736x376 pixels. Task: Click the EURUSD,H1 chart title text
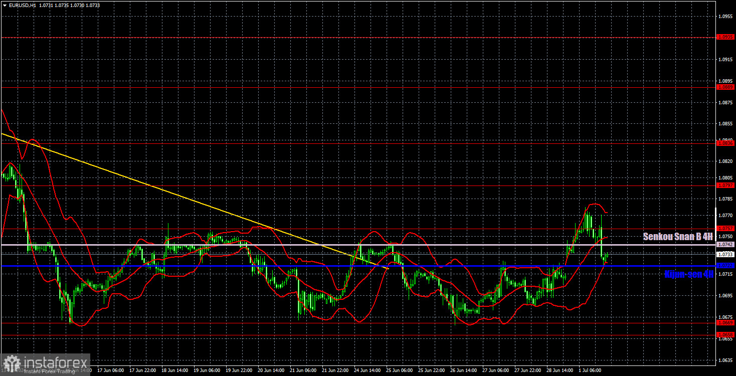22,5
